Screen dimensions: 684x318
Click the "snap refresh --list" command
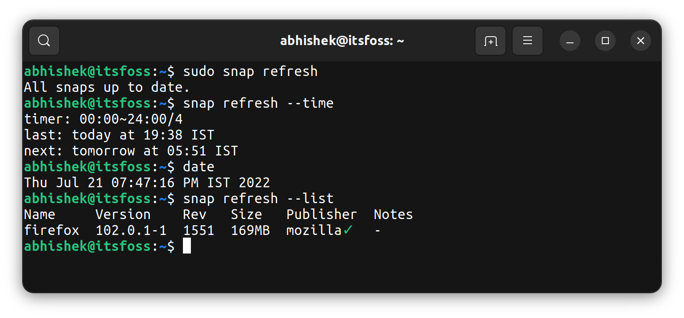click(x=258, y=198)
